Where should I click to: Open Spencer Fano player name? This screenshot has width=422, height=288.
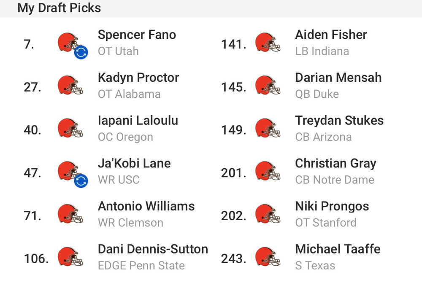[x=137, y=35]
